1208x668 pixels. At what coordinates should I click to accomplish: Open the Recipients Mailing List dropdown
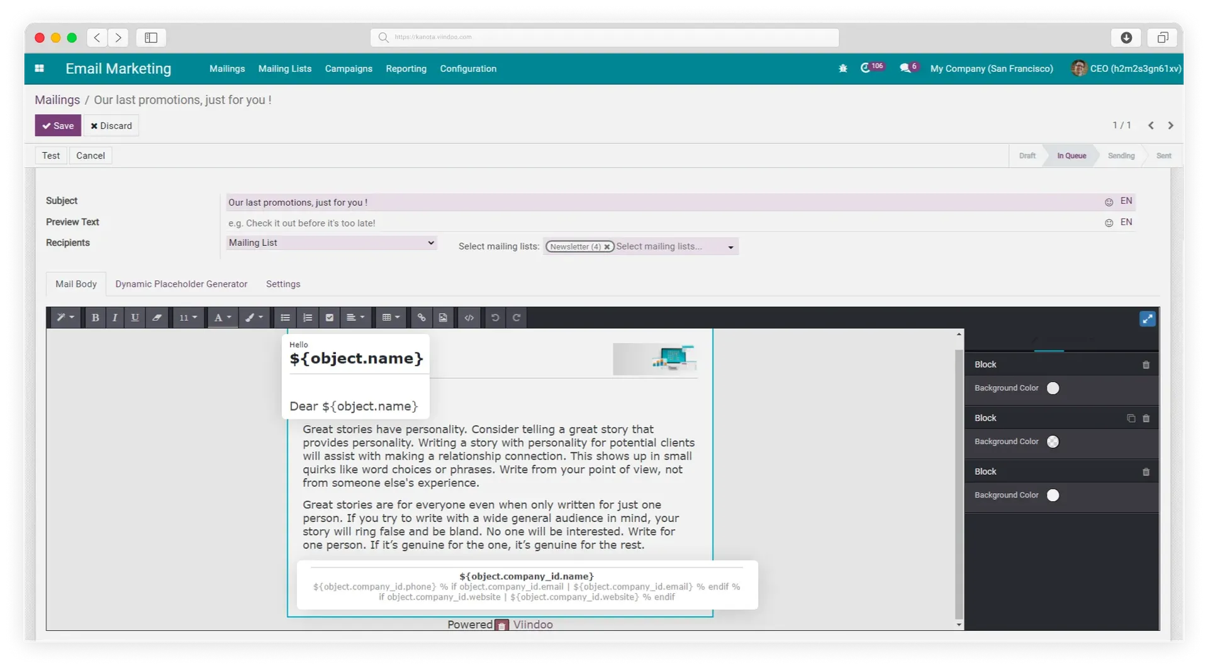click(x=332, y=243)
